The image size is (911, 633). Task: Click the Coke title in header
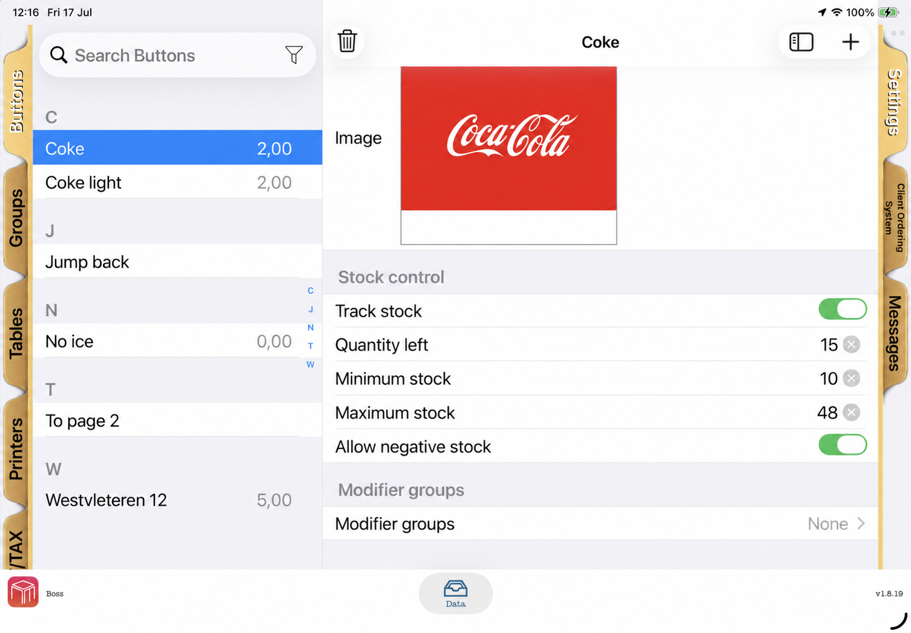point(600,42)
